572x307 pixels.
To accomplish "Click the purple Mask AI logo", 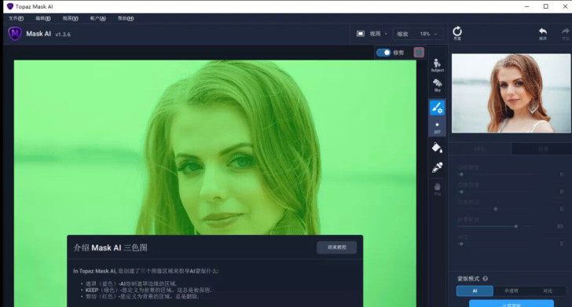I will pyautogui.click(x=15, y=34).
